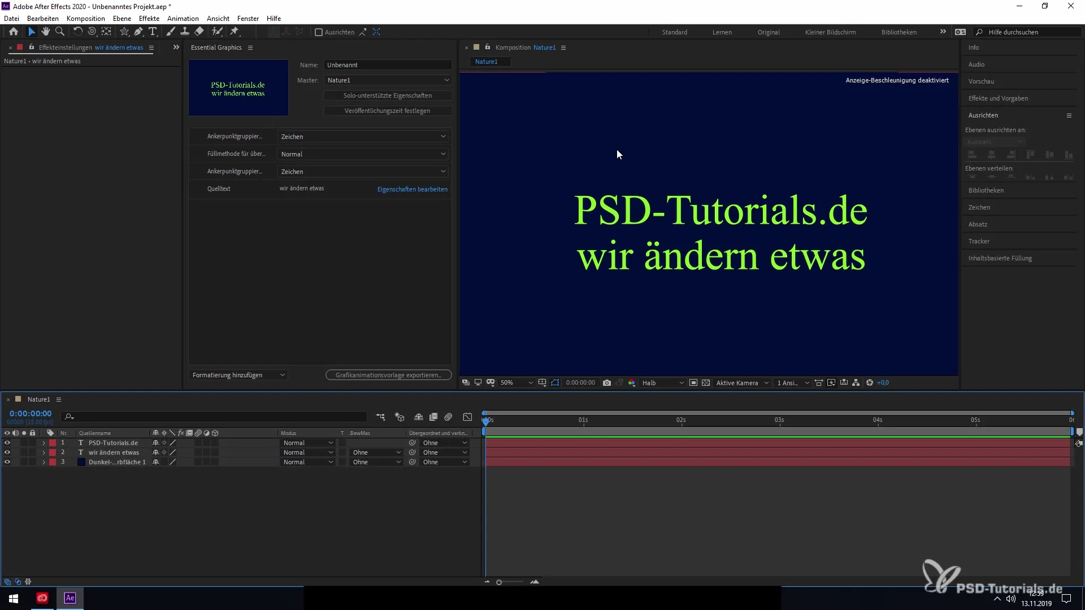Screen dimensions: 1085x610
Task: Select the Selection (arrow) tool
Action: tap(32, 32)
